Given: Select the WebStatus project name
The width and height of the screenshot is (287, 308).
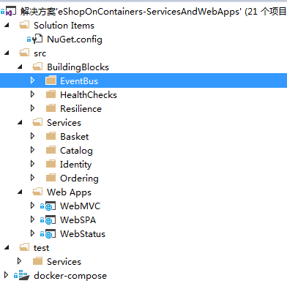Looking at the screenshot, I should point(83,234).
